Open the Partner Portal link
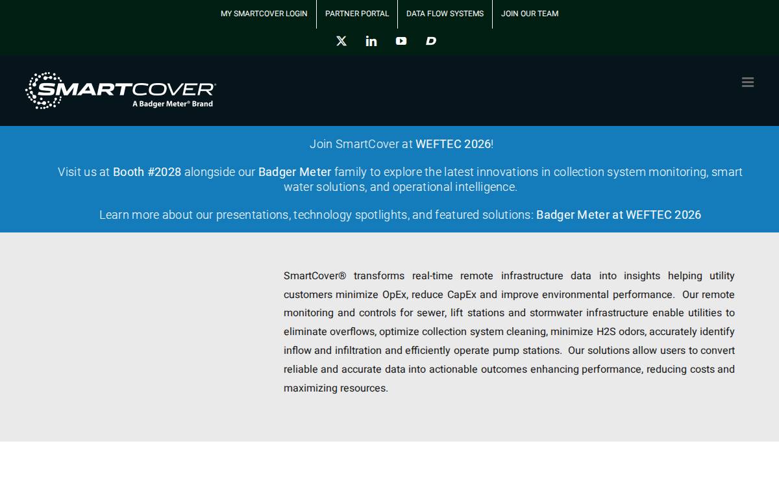The height and width of the screenshot is (487, 779). pos(357,14)
